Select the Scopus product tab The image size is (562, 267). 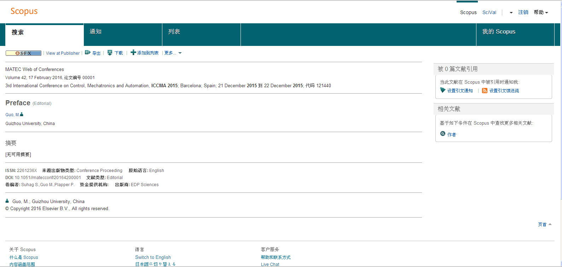(468, 12)
